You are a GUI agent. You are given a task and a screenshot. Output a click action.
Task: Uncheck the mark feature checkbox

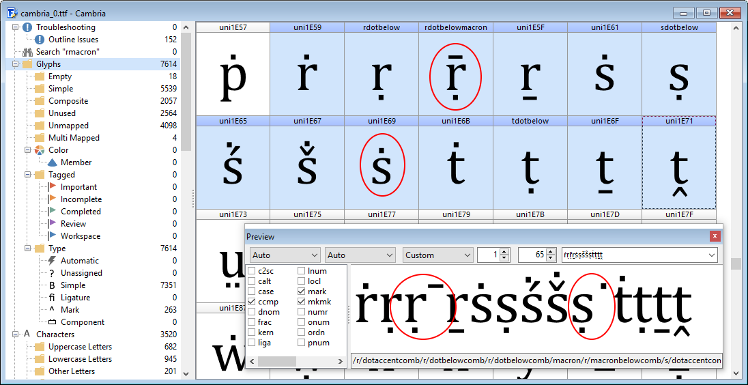[x=302, y=291]
